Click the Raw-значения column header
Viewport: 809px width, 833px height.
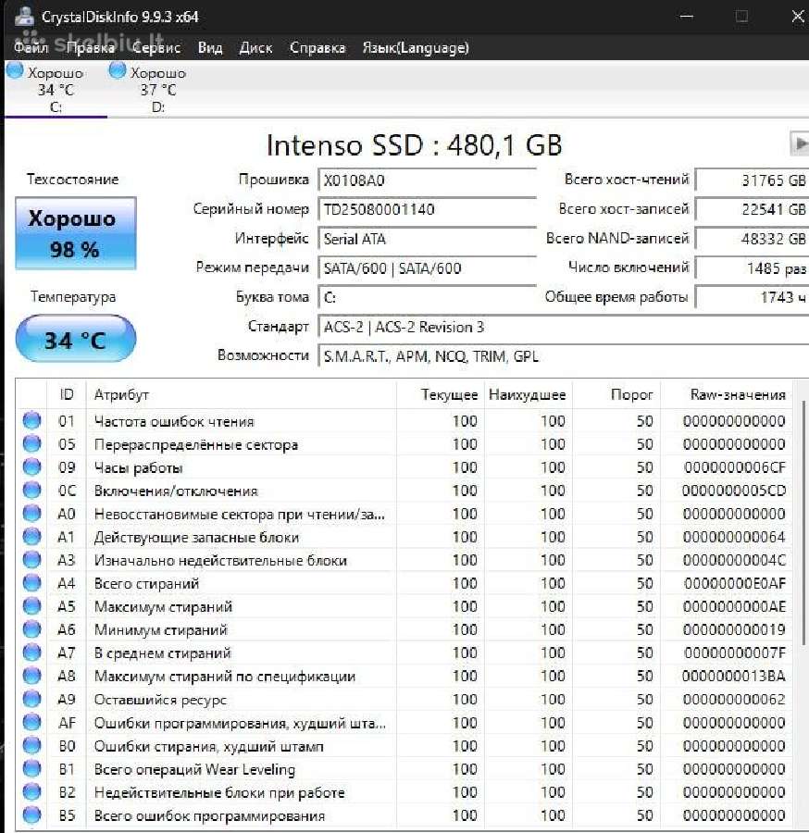tap(726, 394)
